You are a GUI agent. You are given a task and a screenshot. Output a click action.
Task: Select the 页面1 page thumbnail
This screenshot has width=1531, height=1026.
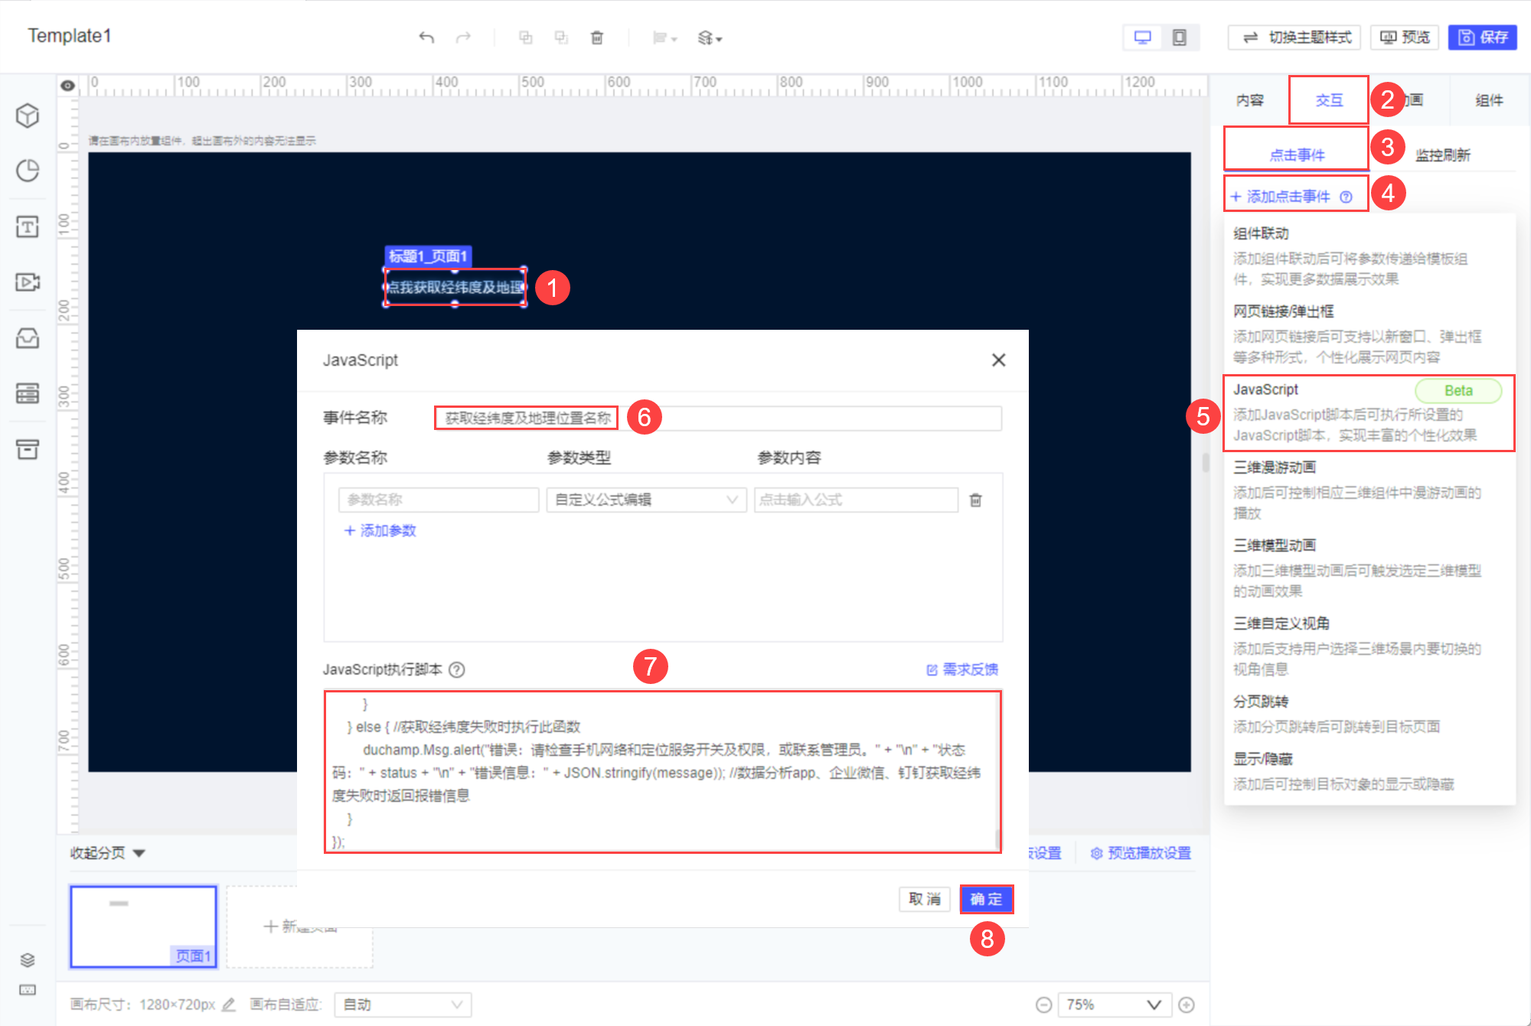(x=143, y=926)
